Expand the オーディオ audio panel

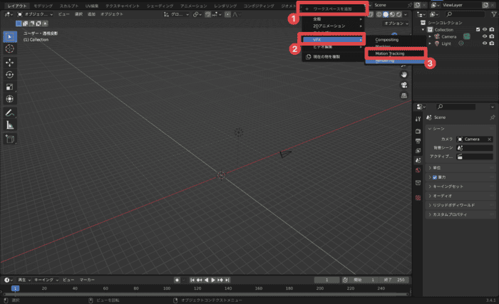coord(443,196)
